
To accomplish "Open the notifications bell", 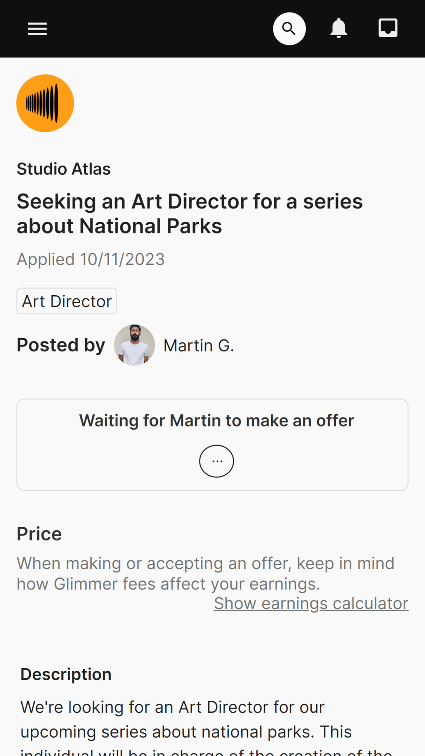I will pos(339,28).
